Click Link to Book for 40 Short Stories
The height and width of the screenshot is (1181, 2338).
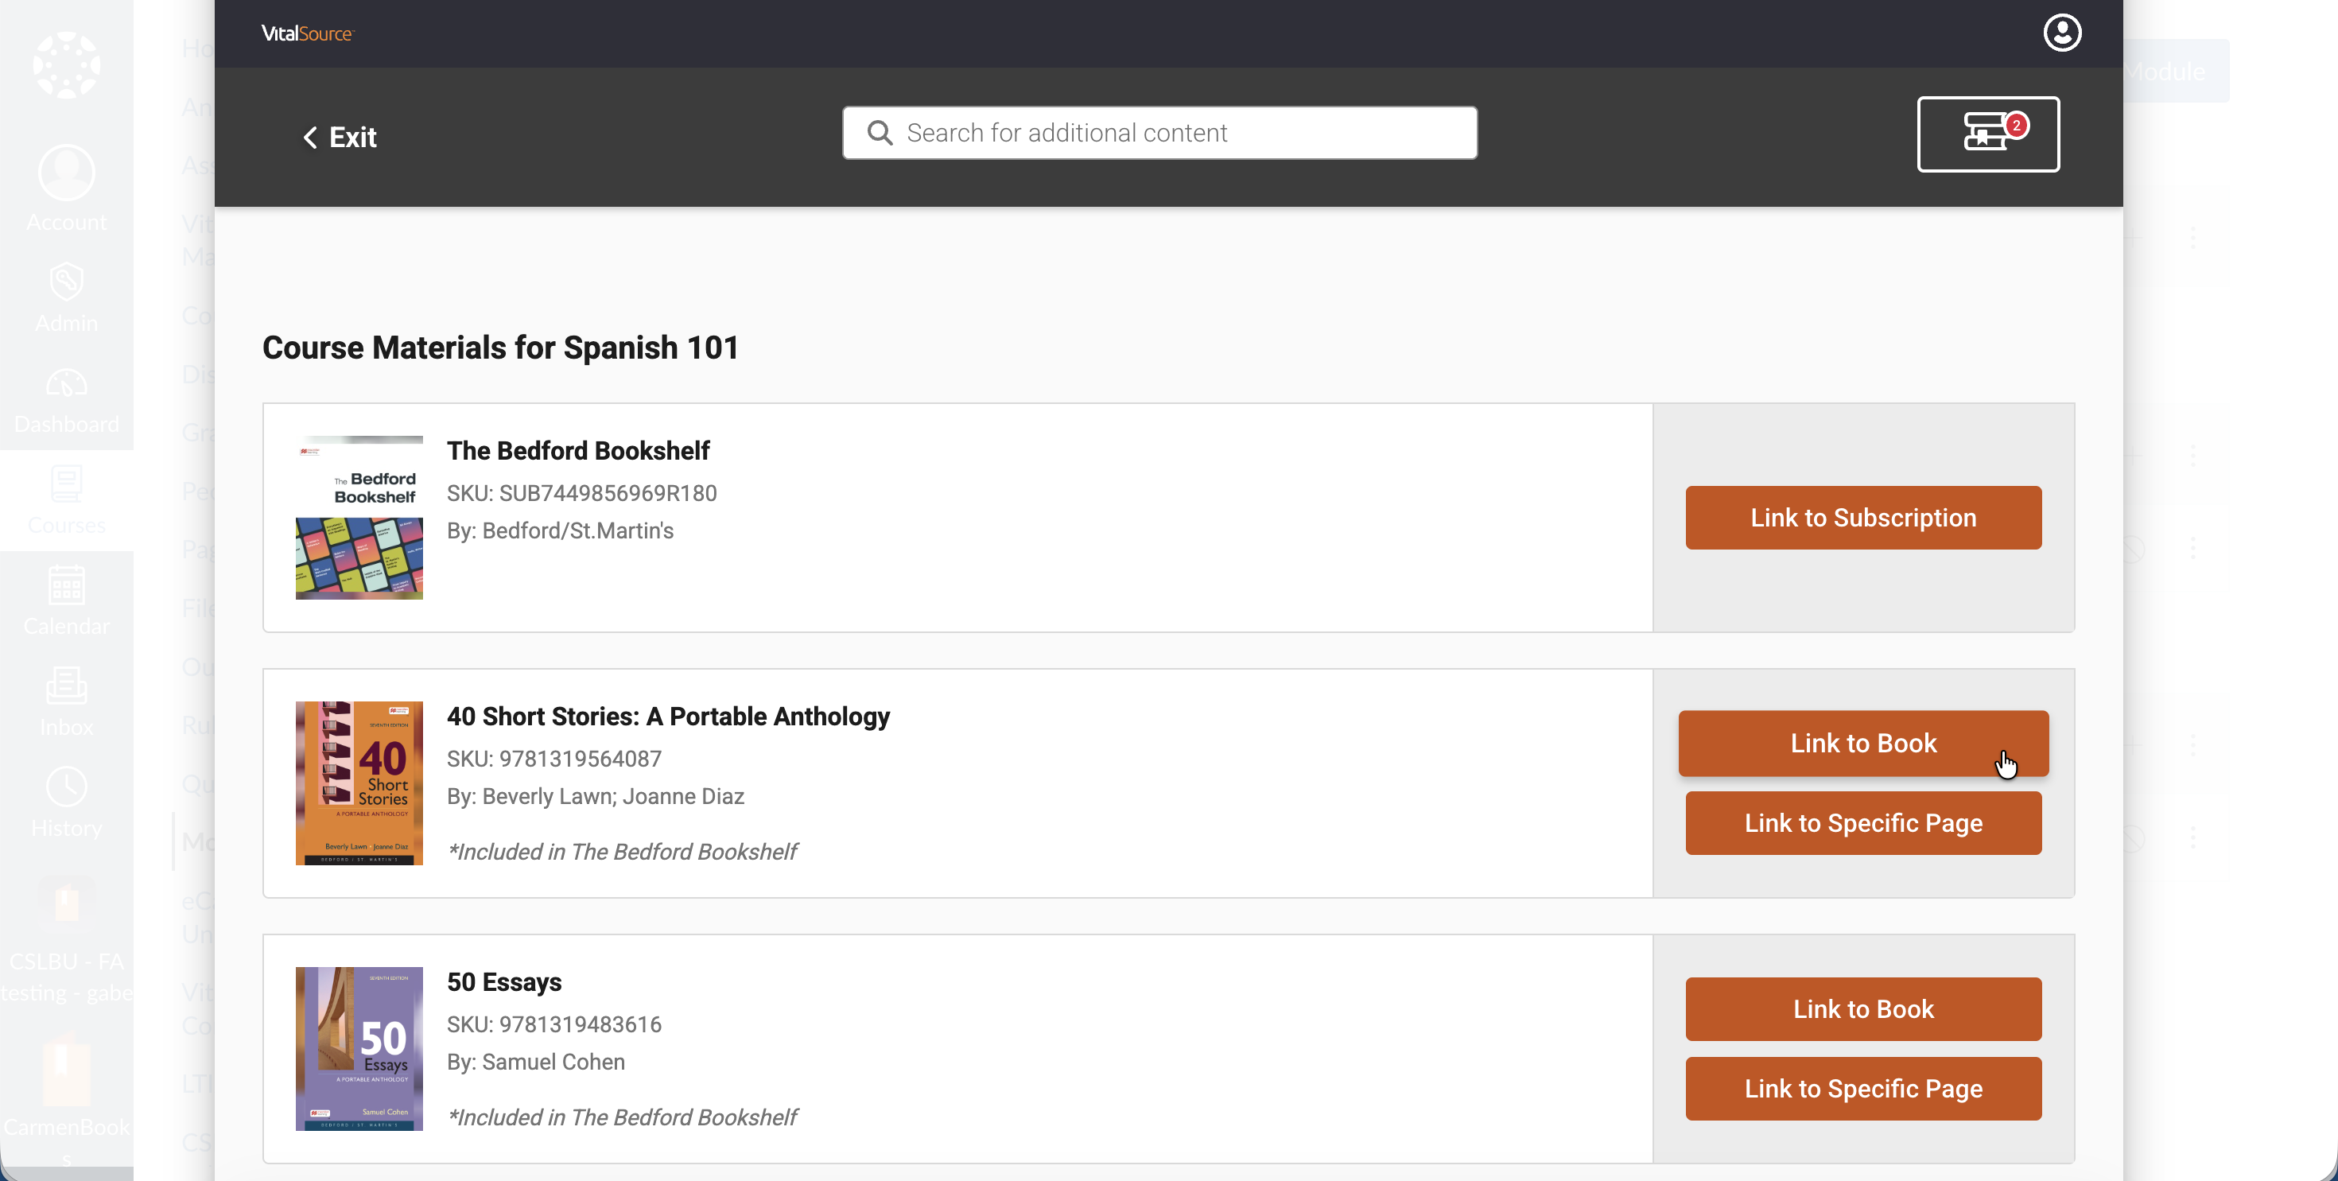click(x=1862, y=744)
